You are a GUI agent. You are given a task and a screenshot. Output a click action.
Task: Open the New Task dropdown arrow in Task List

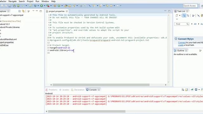180,16
